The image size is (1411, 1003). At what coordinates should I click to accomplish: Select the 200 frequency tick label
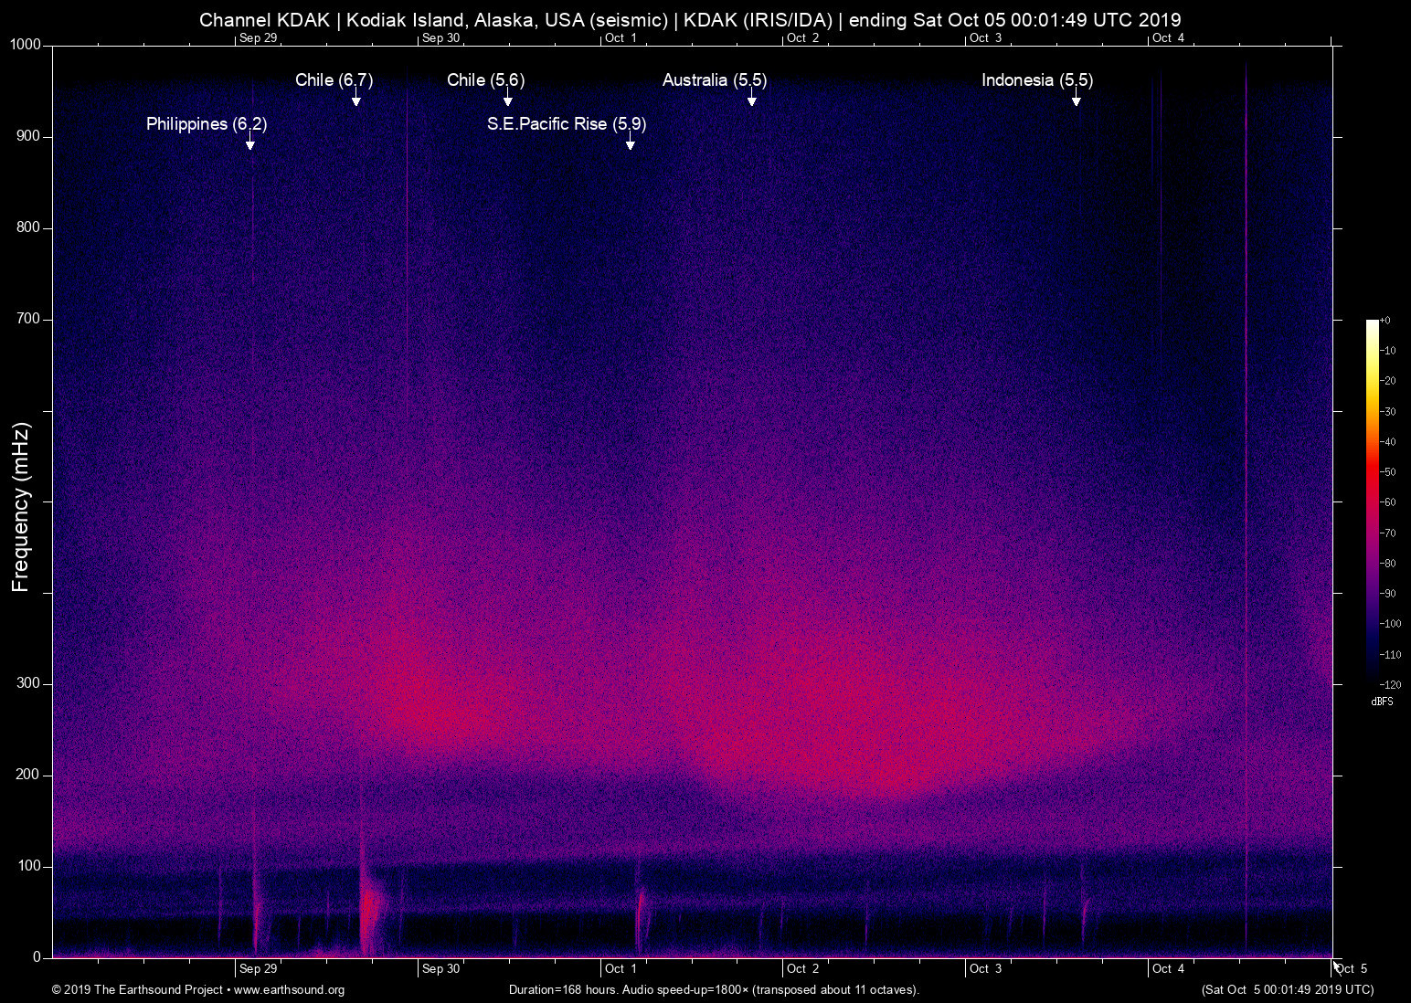click(28, 775)
